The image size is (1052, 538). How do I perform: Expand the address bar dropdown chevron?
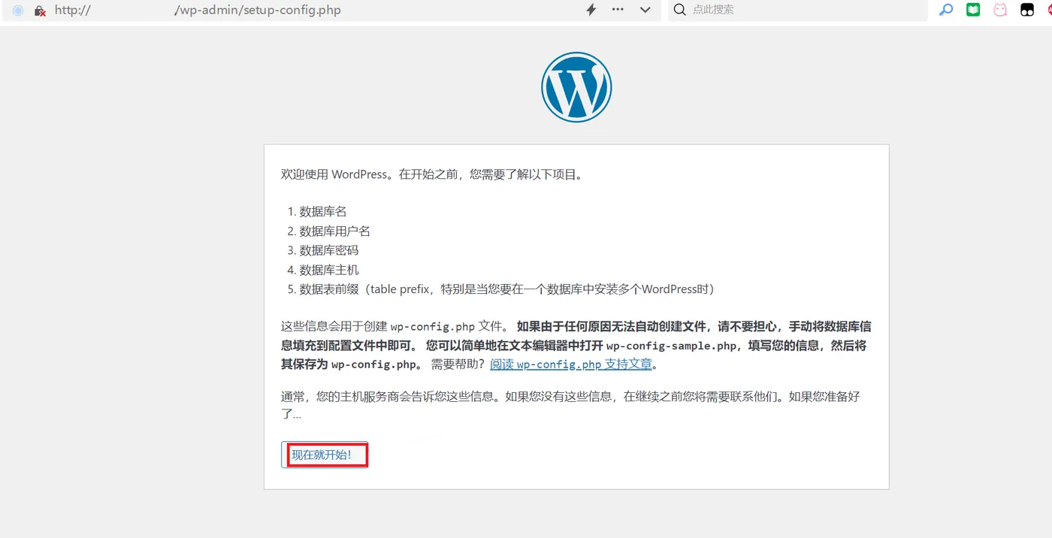click(645, 10)
